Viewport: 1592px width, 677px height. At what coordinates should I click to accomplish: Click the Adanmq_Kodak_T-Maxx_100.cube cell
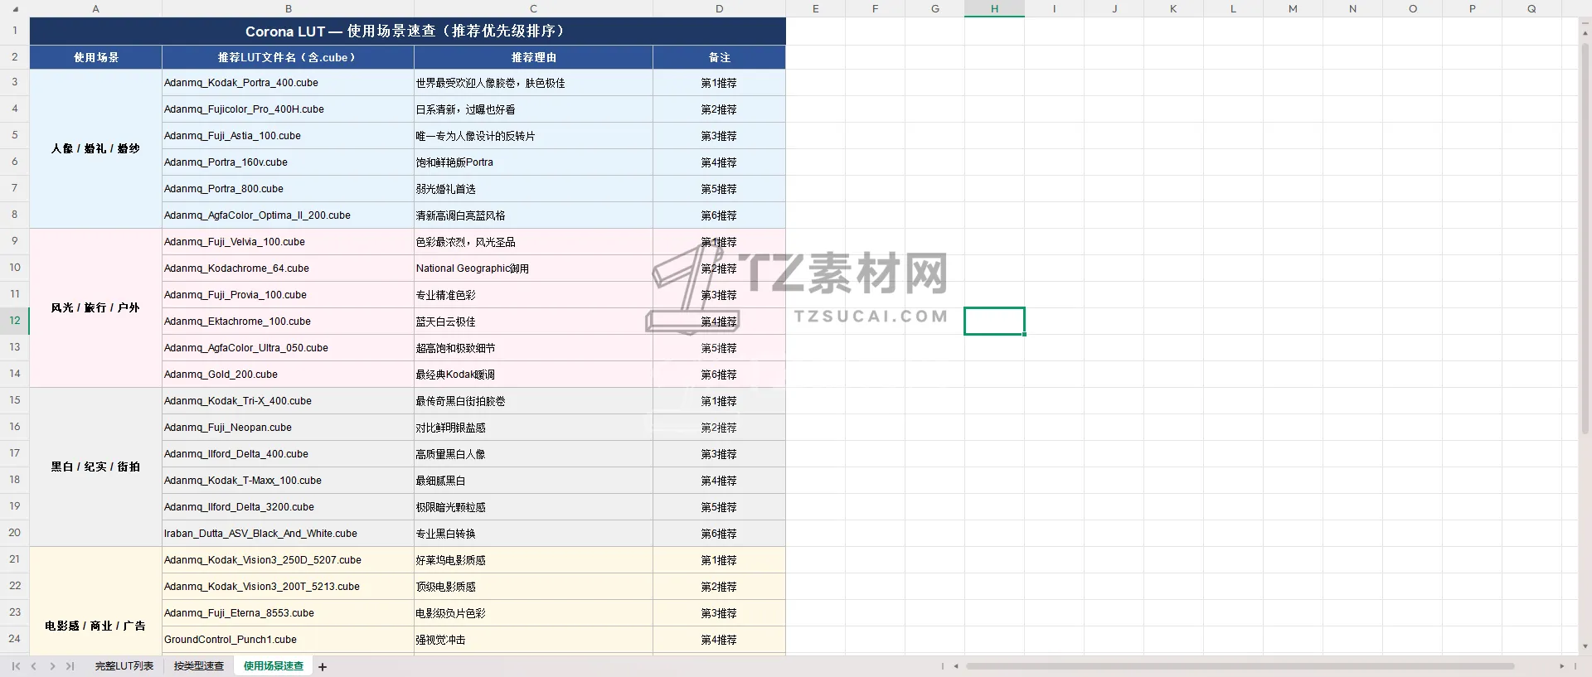[x=289, y=481]
